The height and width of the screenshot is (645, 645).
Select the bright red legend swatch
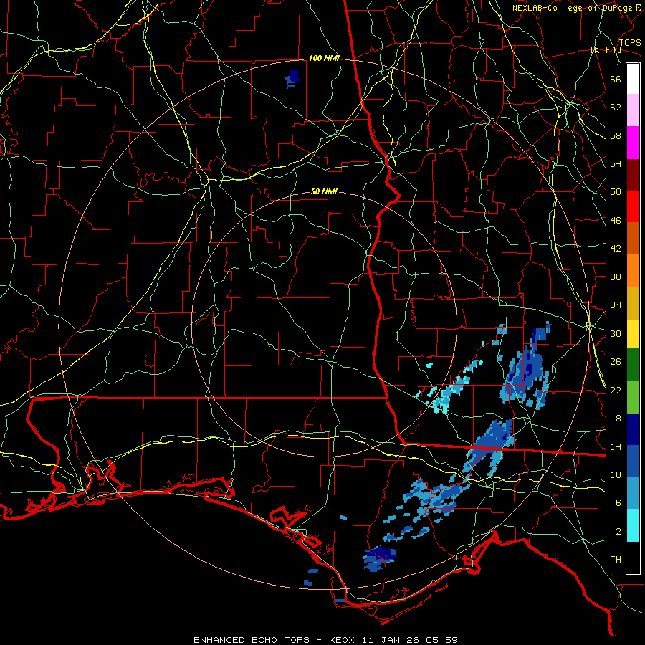(x=633, y=206)
